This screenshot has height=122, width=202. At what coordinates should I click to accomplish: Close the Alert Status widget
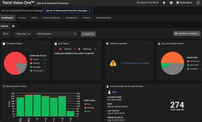pos(99,44)
